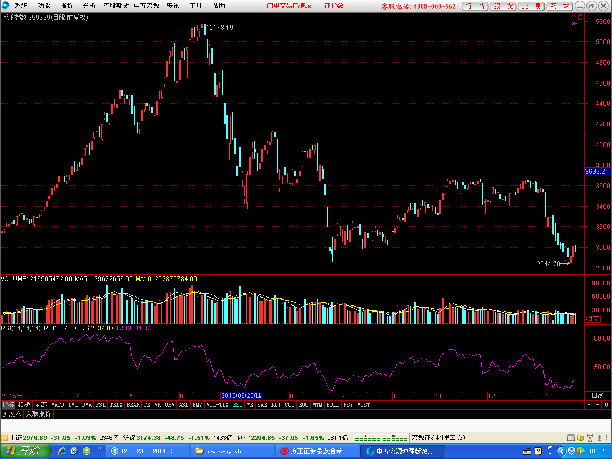
Task: Open the 资讯 menu
Action: coord(173,6)
